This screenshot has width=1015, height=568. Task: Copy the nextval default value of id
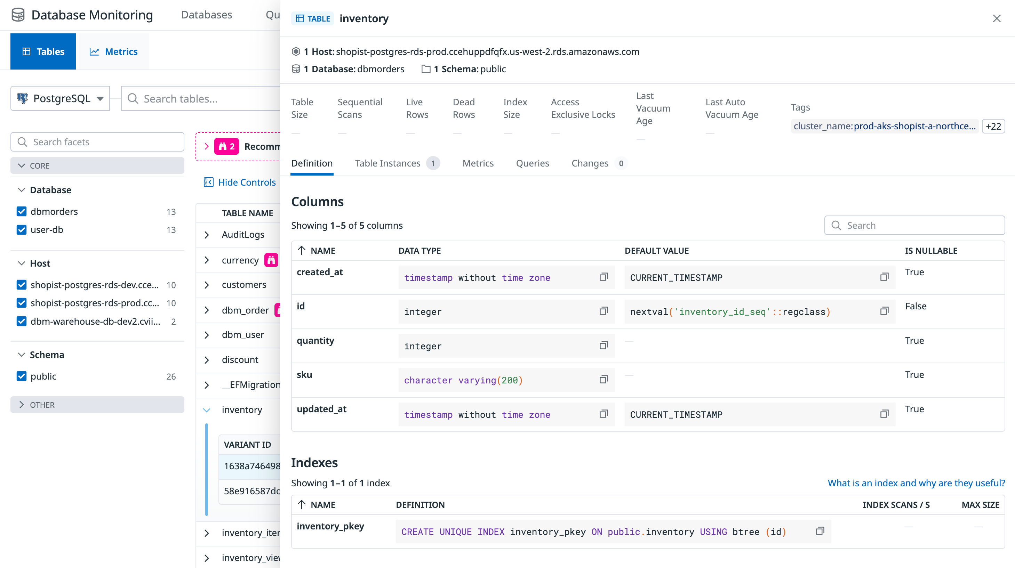pyautogui.click(x=884, y=311)
